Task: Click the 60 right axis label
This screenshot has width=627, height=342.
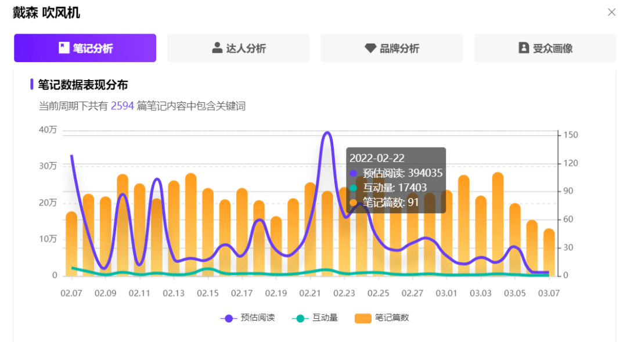Action: click(568, 219)
